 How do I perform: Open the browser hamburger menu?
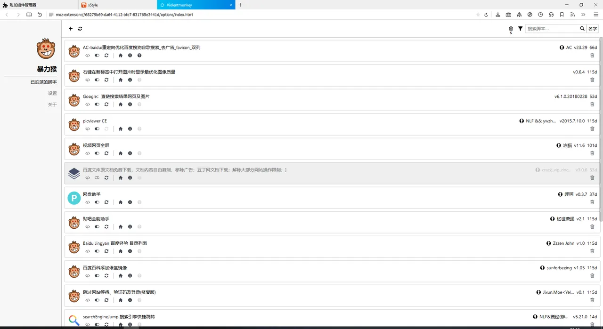(595, 15)
